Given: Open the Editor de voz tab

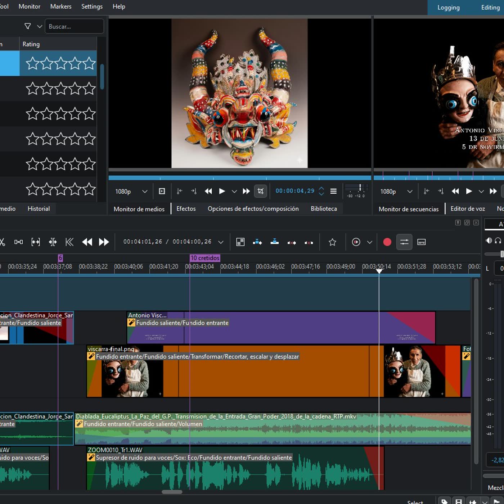Looking at the screenshot, I should pyautogui.click(x=468, y=208).
